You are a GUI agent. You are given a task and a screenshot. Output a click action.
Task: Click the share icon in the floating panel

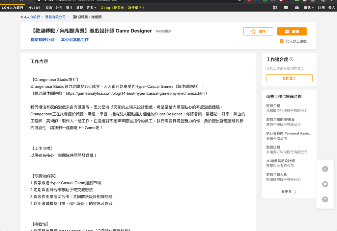[325, 169]
